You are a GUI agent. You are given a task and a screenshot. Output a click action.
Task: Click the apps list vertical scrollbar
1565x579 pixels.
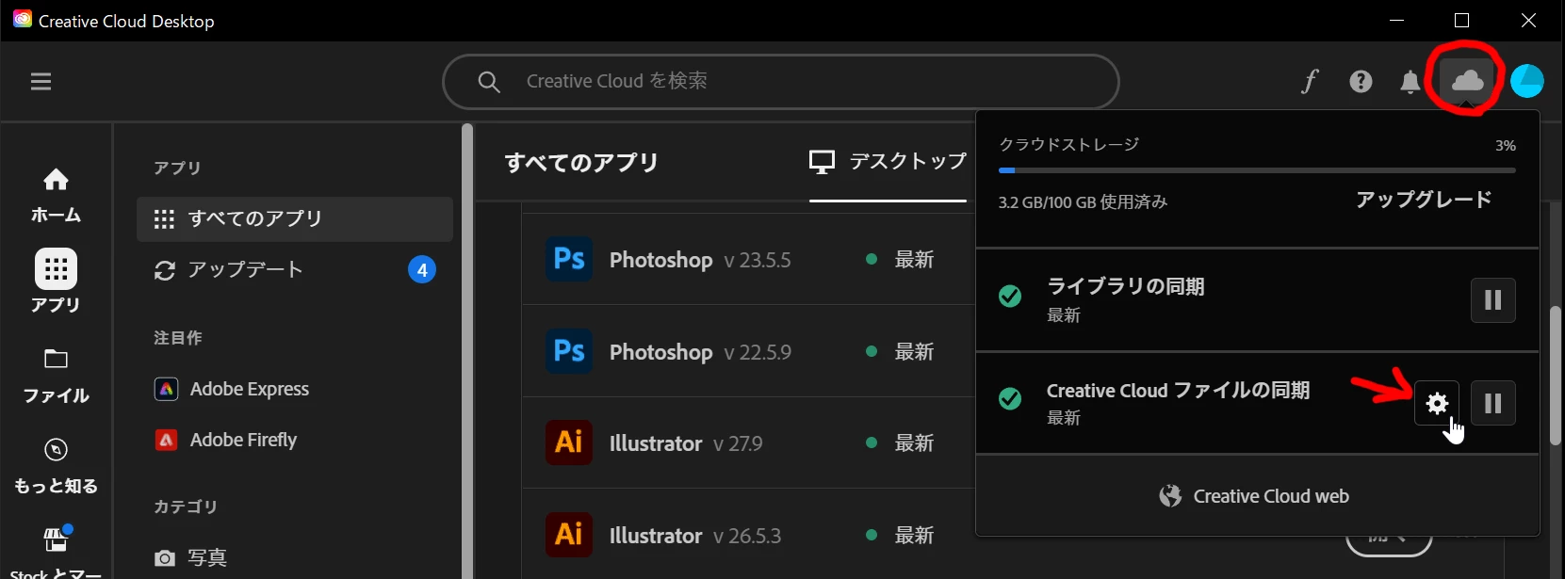point(1557,375)
